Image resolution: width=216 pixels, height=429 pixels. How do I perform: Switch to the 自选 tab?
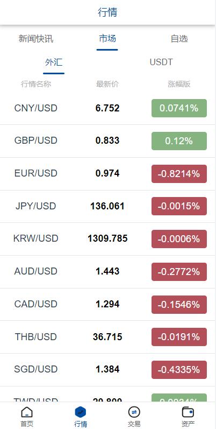179,39
